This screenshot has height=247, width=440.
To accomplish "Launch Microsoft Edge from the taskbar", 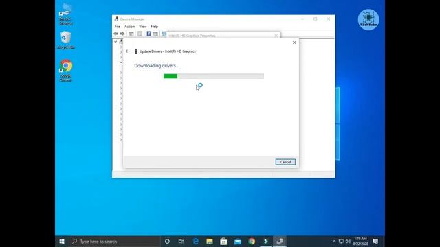I will pyautogui.click(x=195, y=242).
